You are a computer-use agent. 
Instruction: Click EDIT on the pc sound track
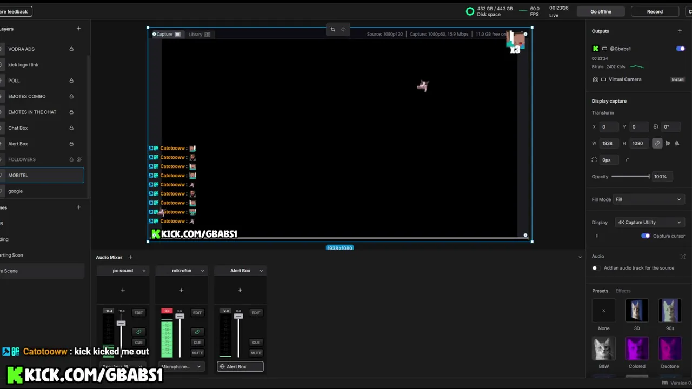click(138, 313)
